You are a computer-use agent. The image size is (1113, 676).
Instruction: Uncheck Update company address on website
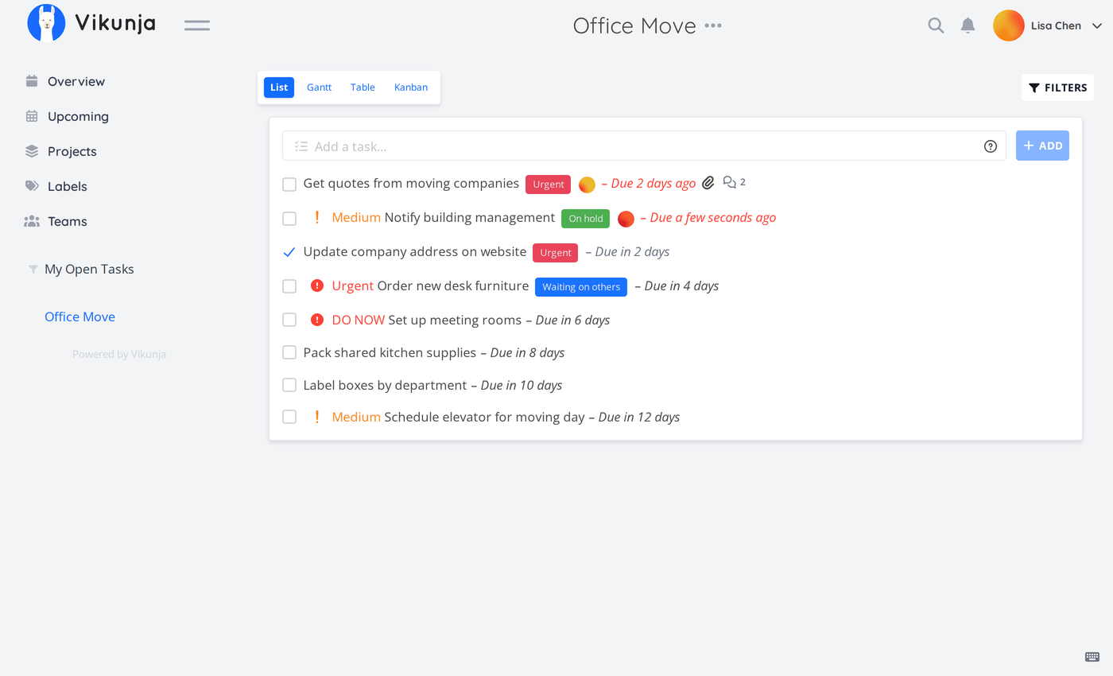pyautogui.click(x=289, y=252)
